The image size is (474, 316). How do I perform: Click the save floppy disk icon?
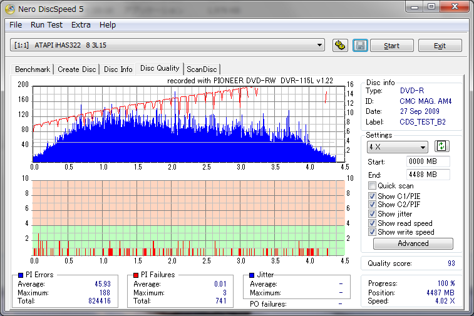(359, 46)
